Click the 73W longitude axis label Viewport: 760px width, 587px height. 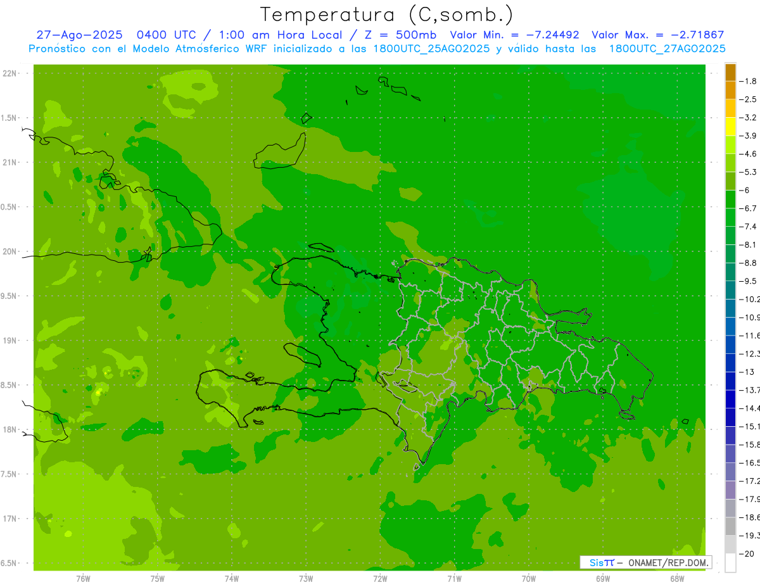tap(306, 579)
